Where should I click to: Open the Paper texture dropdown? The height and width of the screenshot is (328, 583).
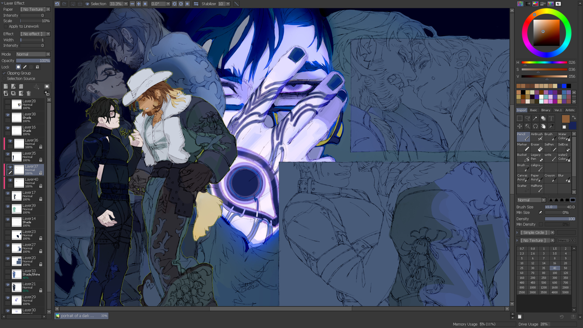35,9
